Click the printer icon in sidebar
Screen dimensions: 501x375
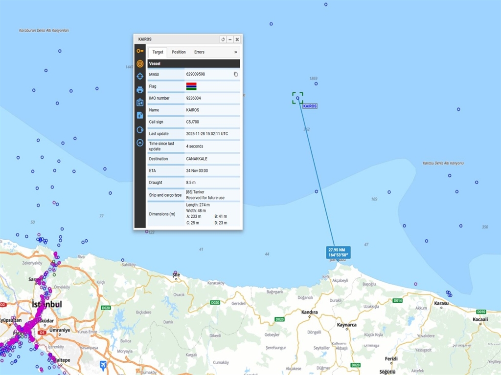click(140, 90)
